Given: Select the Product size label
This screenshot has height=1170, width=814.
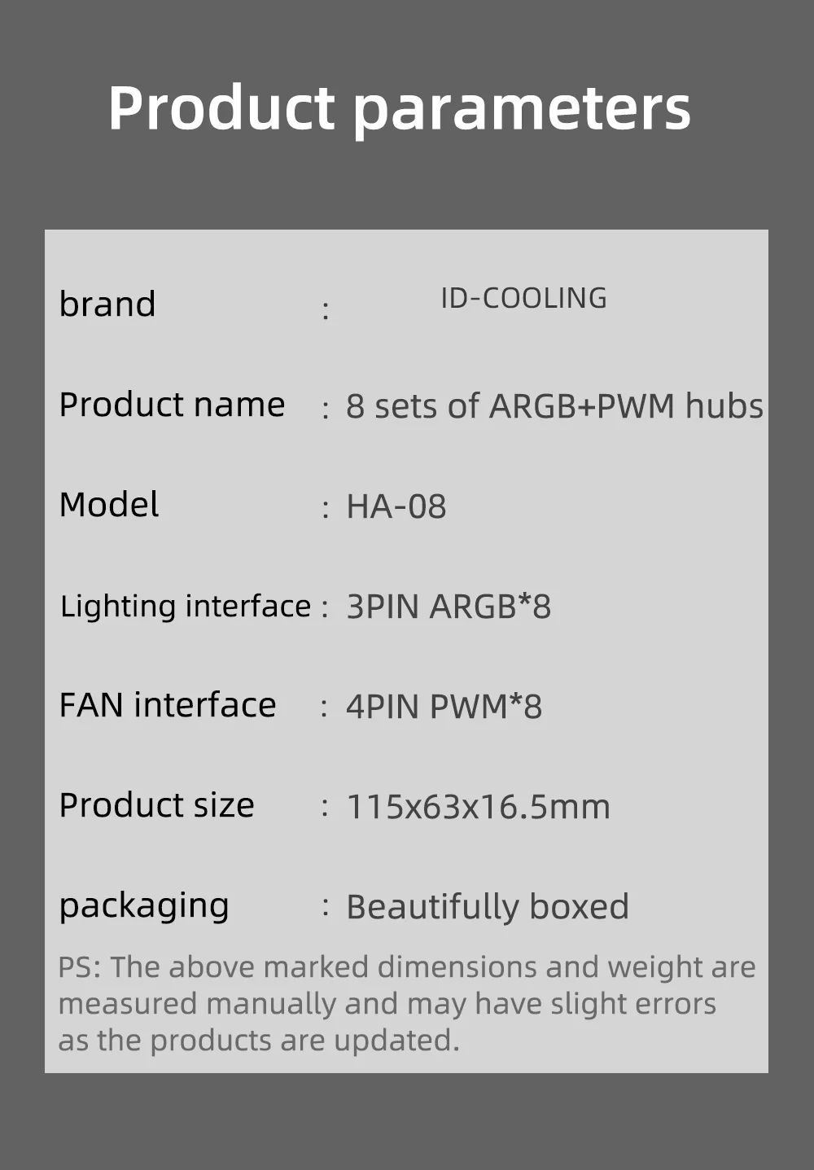Looking at the screenshot, I should coord(157,805).
